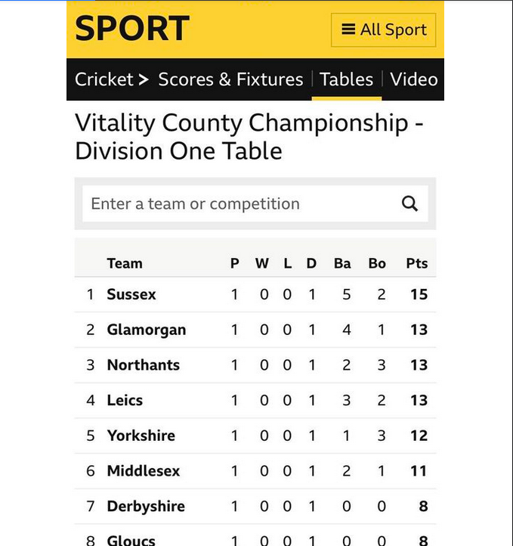
Task: Click the Ba column header
Action: pyautogui.click(x=342, y=264)
